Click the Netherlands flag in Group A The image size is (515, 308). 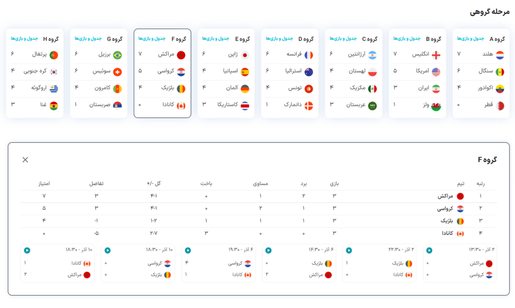click(499, 55)
